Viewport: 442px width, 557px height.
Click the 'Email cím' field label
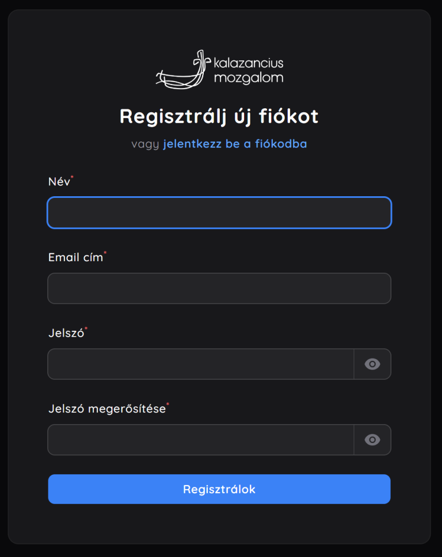tap(75, 258)
